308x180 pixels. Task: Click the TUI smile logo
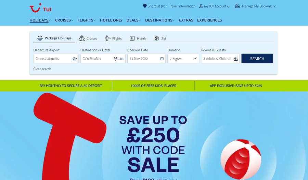(x=40, y=8)
